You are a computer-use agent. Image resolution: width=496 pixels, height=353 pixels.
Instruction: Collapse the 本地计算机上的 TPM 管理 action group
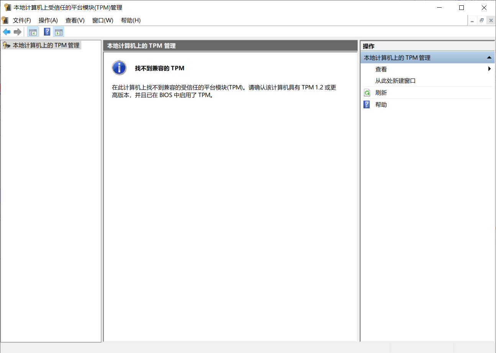click(x=489, y=57)
